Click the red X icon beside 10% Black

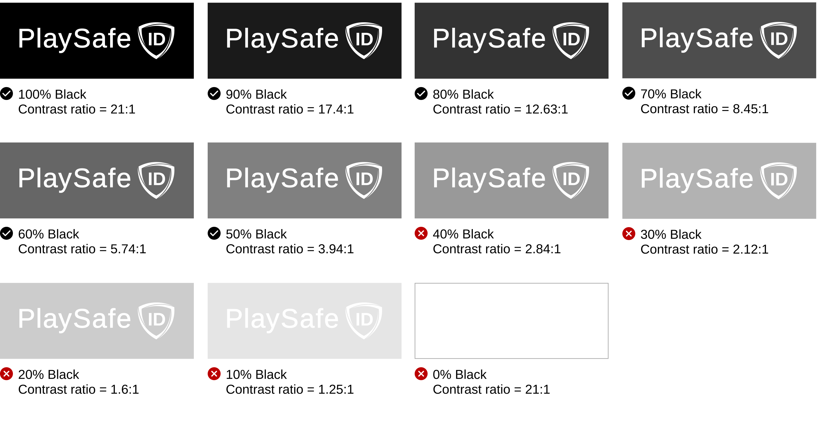214,374
